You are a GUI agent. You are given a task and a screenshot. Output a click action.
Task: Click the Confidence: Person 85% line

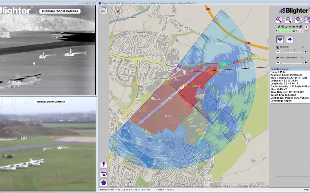(x=290, y=98)
